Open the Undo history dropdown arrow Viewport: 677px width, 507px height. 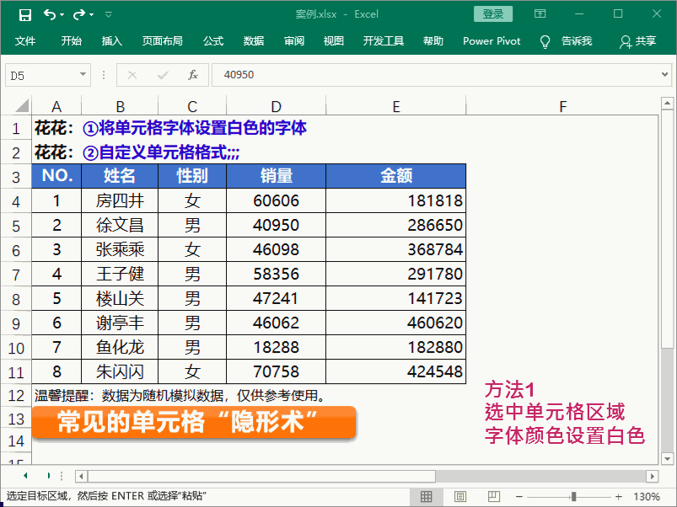(x=62, y=15)
